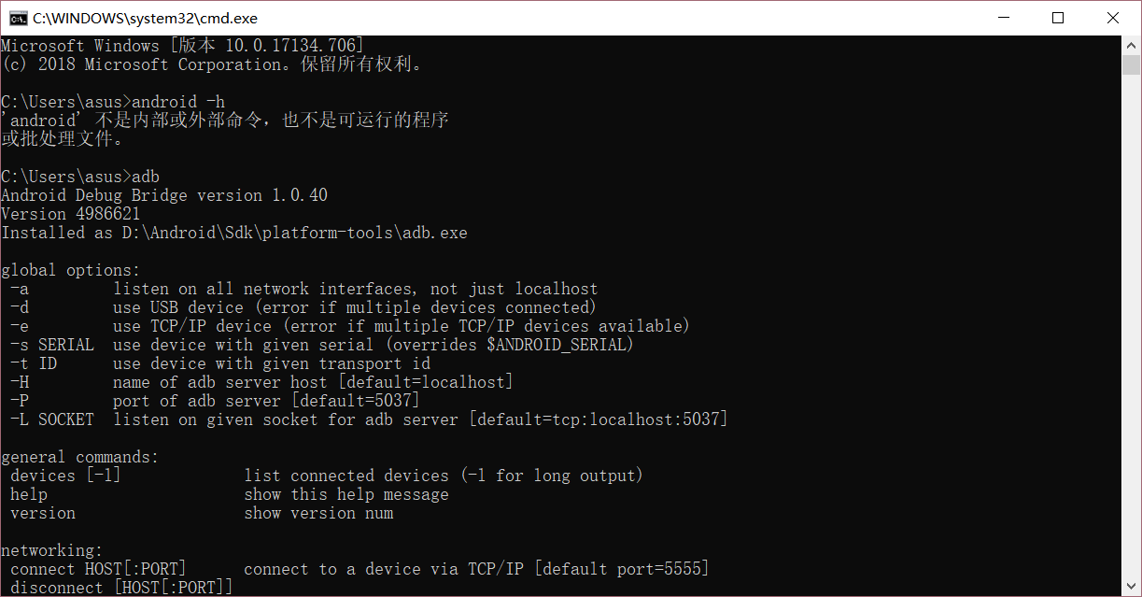Click the '-s SERIAL' option text

point(52,345)
